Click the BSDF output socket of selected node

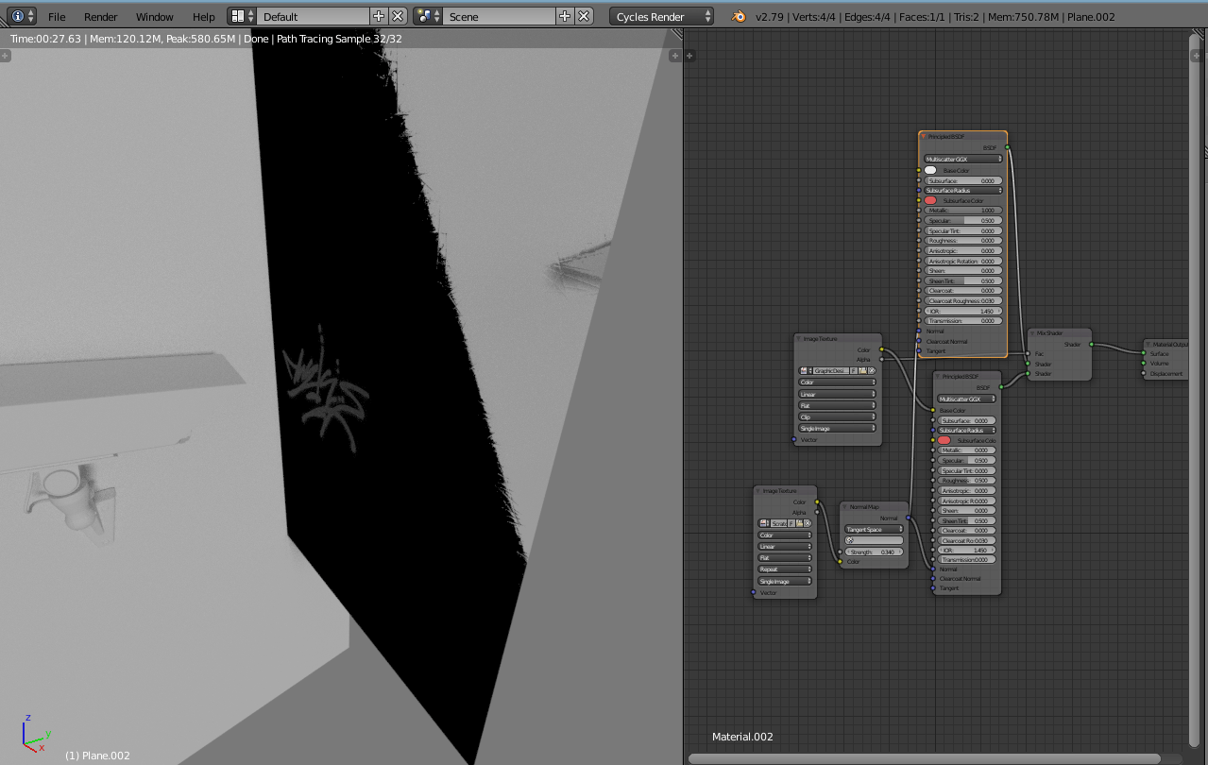pos(1008,147)
